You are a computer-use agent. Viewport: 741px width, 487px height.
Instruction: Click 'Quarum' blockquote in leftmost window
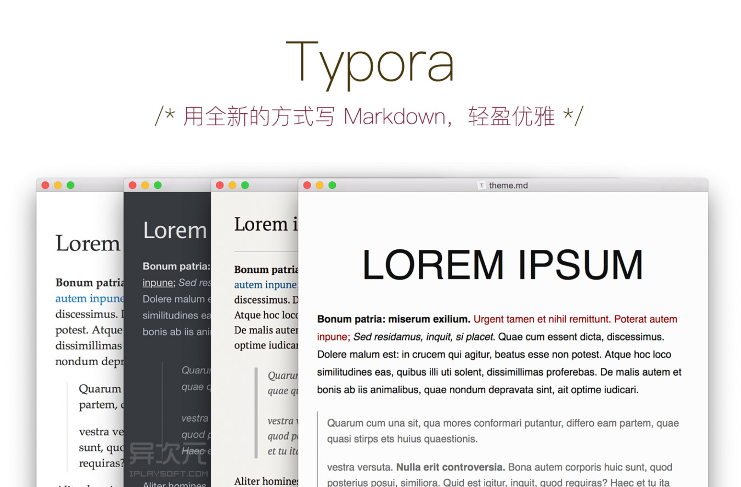click(x=100, y=389)
